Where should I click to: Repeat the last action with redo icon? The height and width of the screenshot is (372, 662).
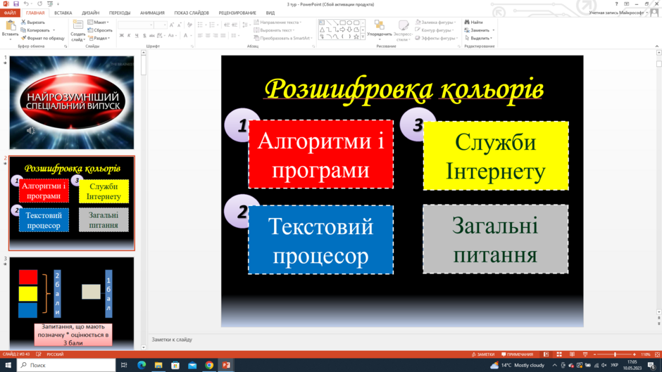[x=39, y=4]
